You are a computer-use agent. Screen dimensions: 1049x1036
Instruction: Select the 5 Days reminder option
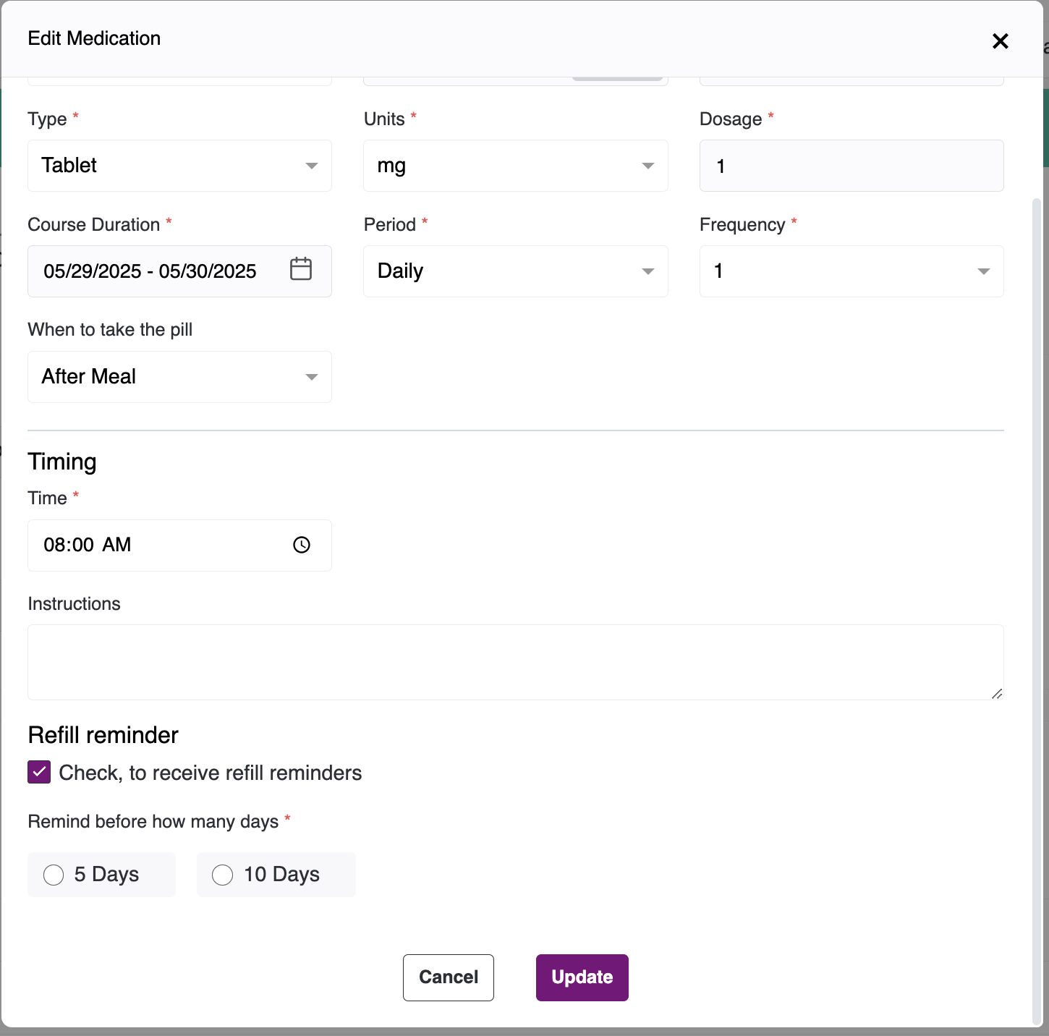(x=54, y=875)
